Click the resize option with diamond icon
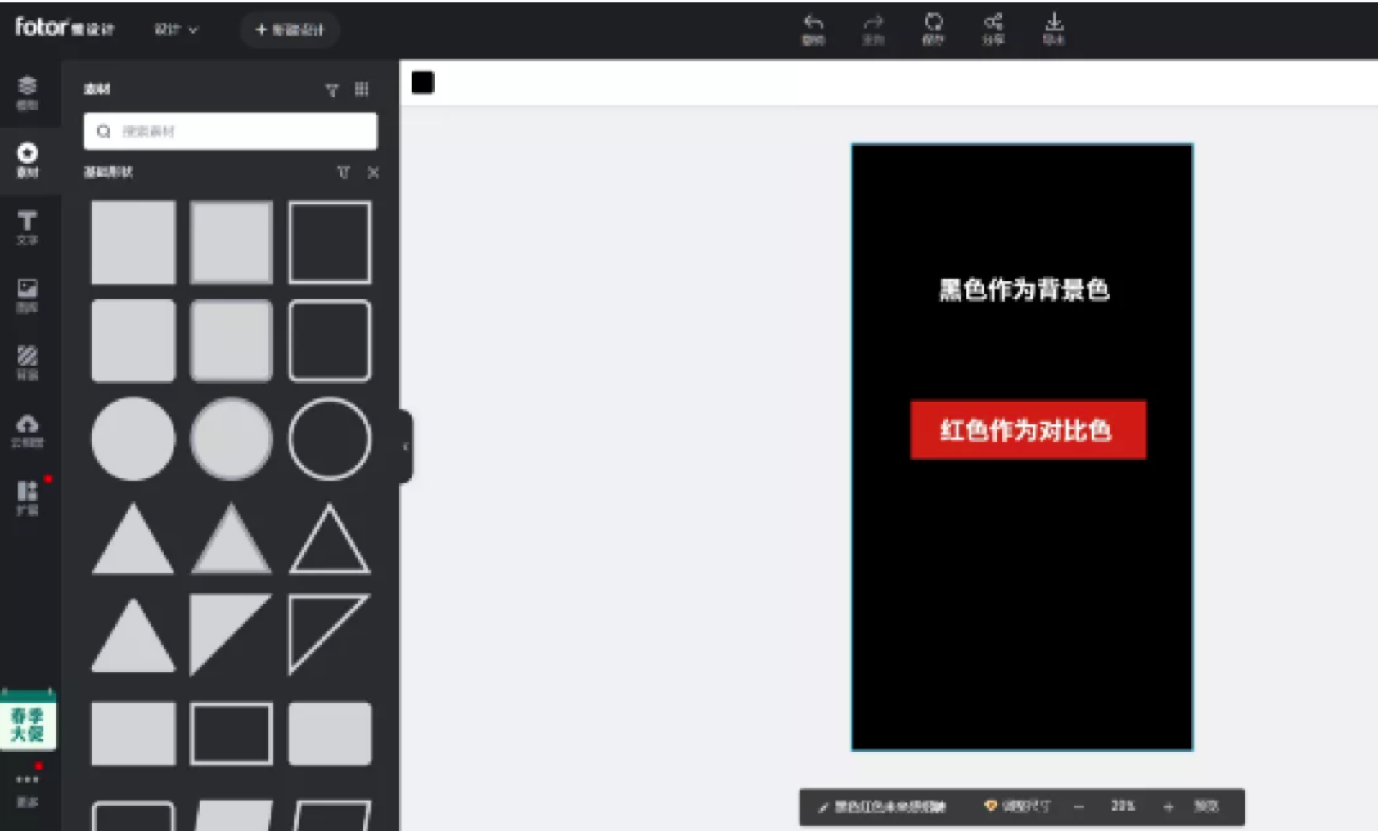 [x=1017, y=806]
